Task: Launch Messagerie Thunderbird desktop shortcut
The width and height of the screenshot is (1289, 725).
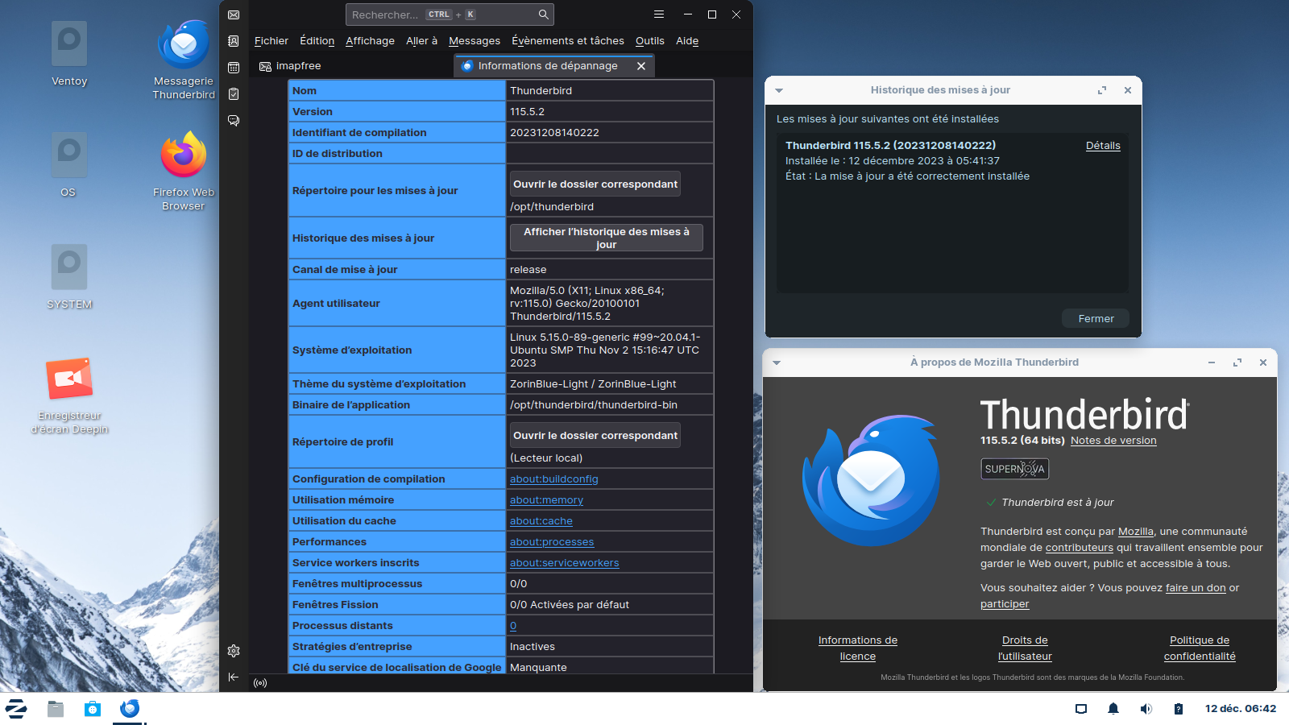Action: (184, 60)
